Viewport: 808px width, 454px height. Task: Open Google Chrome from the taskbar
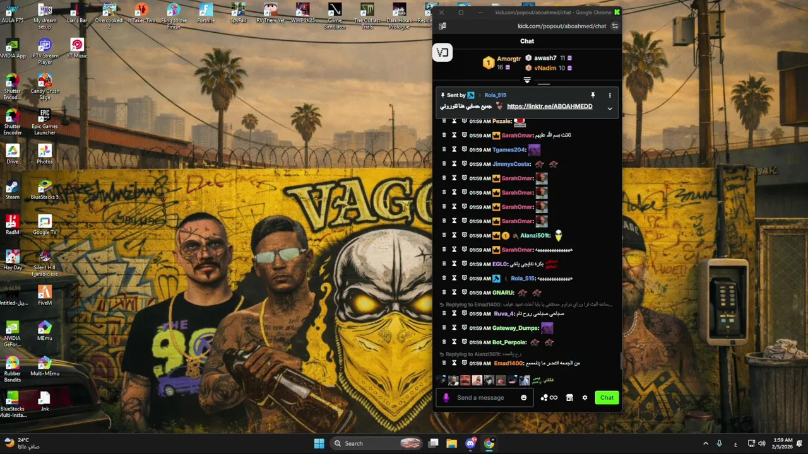point(489,443)
